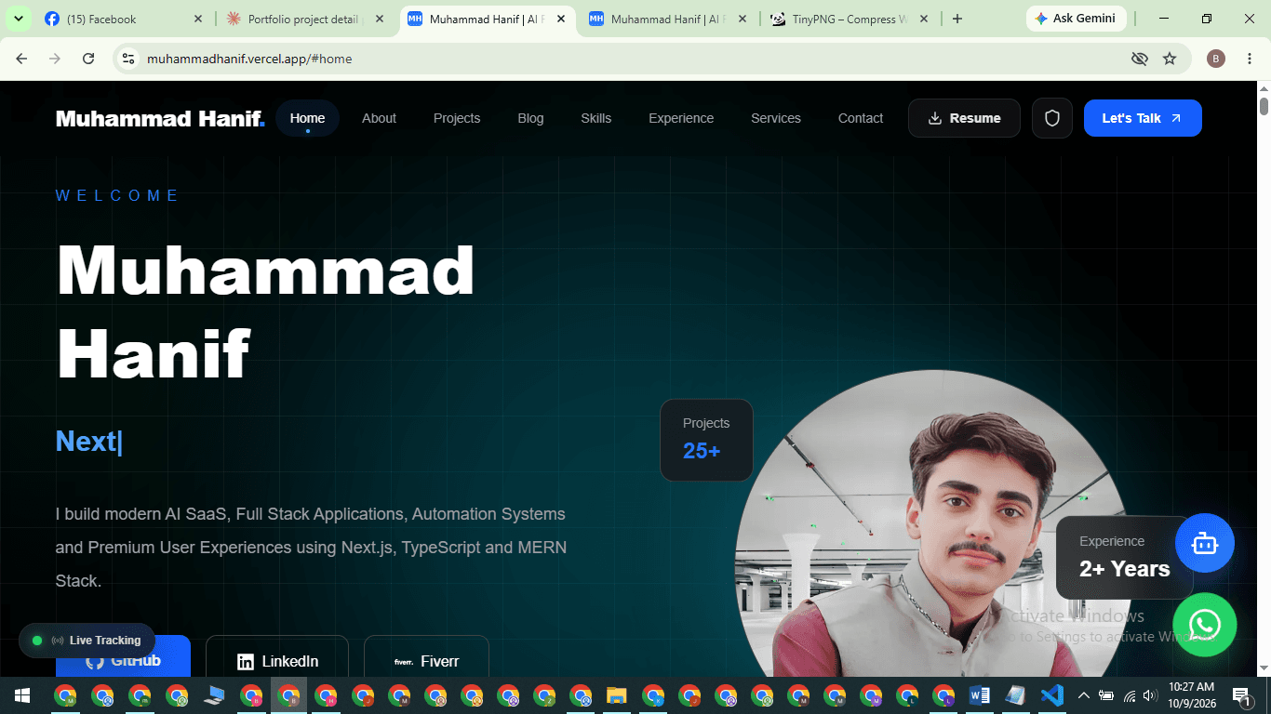Viewport: 1271px width, 714px height.
Task: Switch to the TinyPNG tab
Action: tap(849, 19)
